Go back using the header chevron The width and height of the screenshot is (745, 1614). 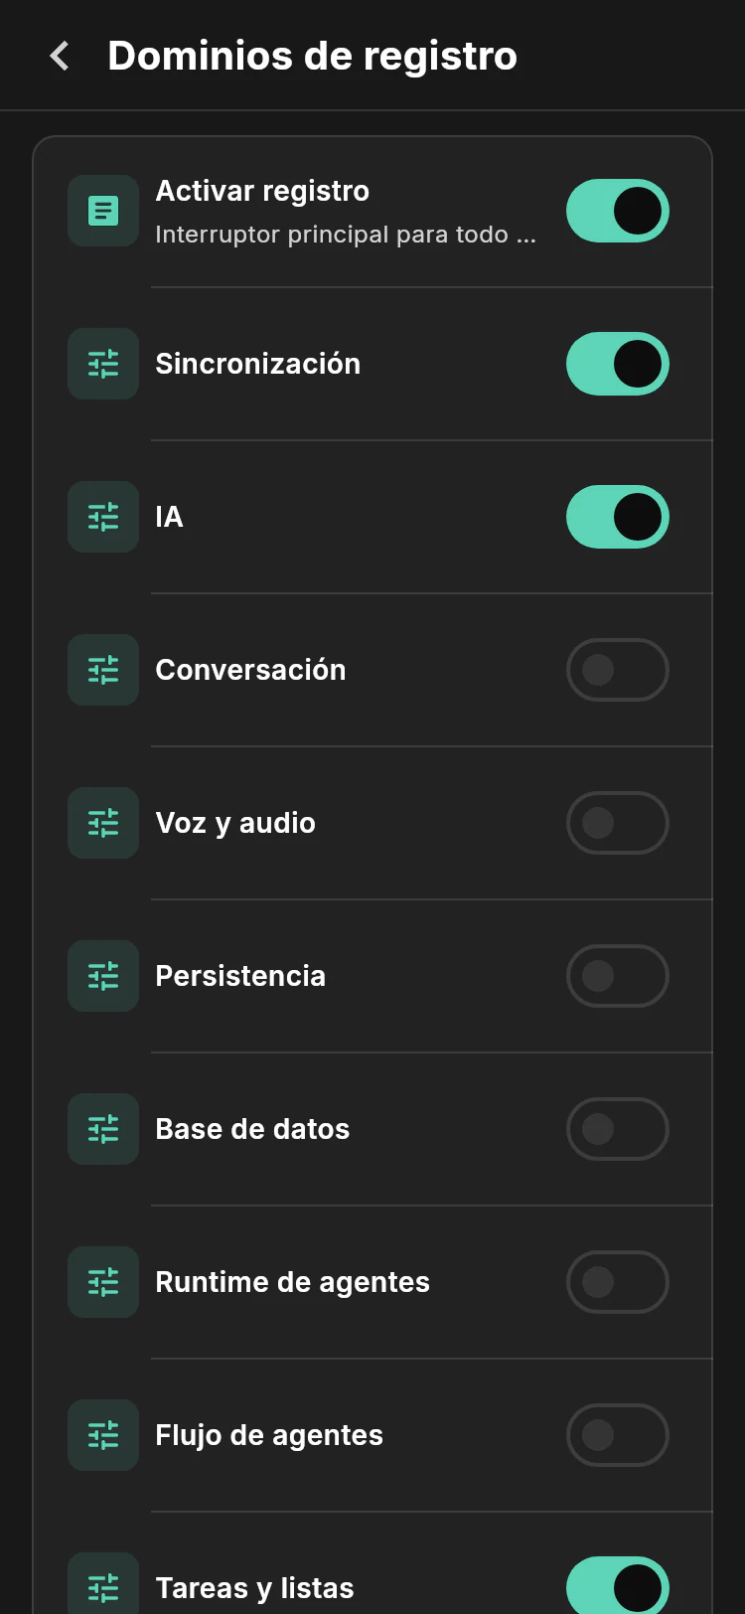pyautogui.click(x=61, y=56)
